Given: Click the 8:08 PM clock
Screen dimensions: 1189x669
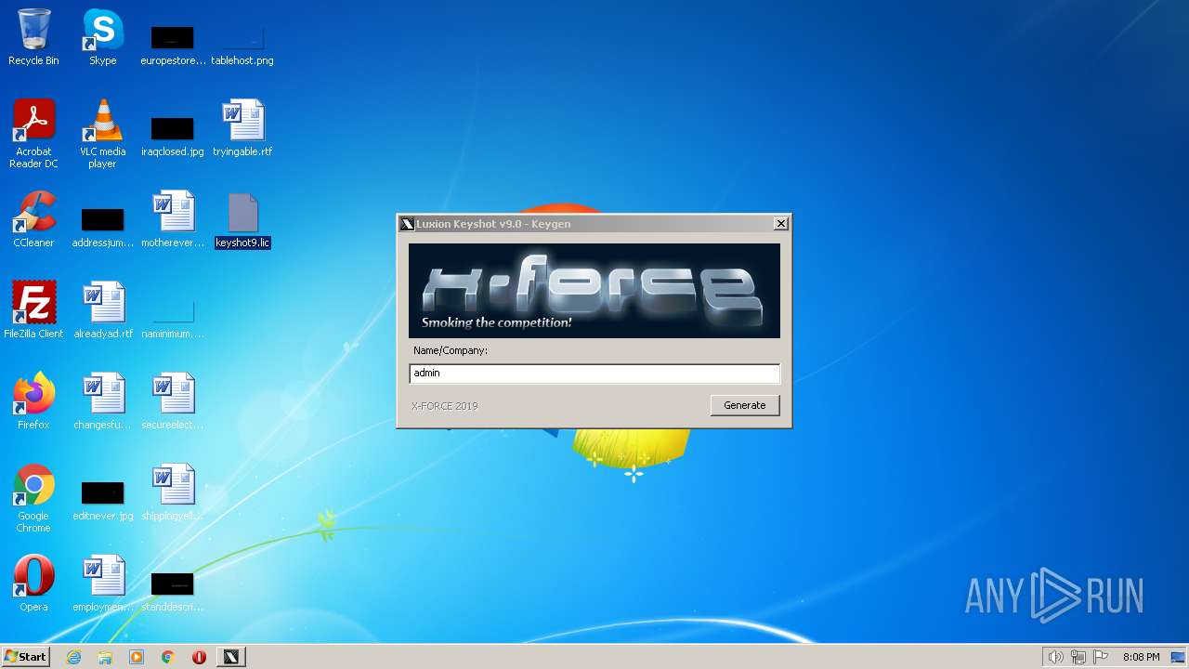Looking at the screenshot, I should pyautogui.click(x=1141, y=657).
